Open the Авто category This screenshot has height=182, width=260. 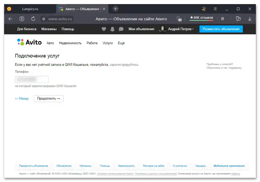coord(50,43)
